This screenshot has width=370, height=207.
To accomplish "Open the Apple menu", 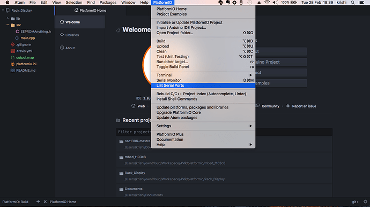I will point(8,3).
